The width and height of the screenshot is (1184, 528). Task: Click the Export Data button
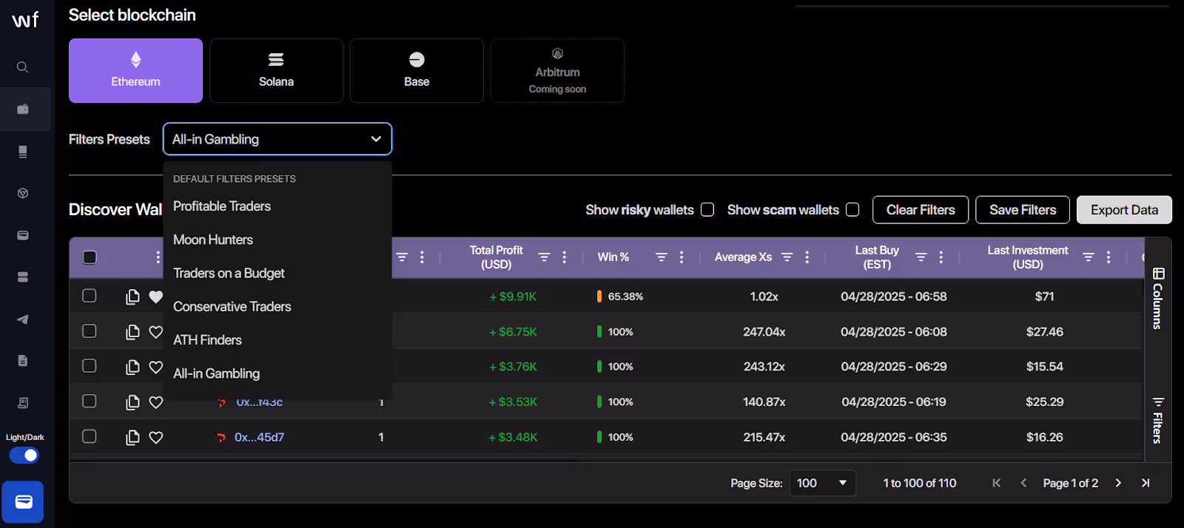1124,210
